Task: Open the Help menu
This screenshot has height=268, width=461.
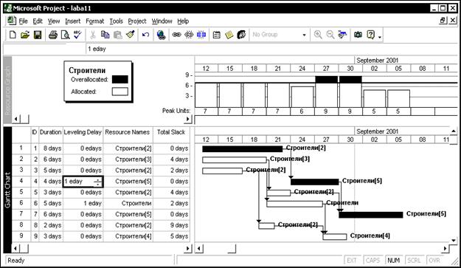Action: click(x=183, y=21)
